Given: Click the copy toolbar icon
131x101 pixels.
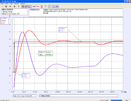Looking at the screenshot, I should pyautogui.click(x=10, y=7).
